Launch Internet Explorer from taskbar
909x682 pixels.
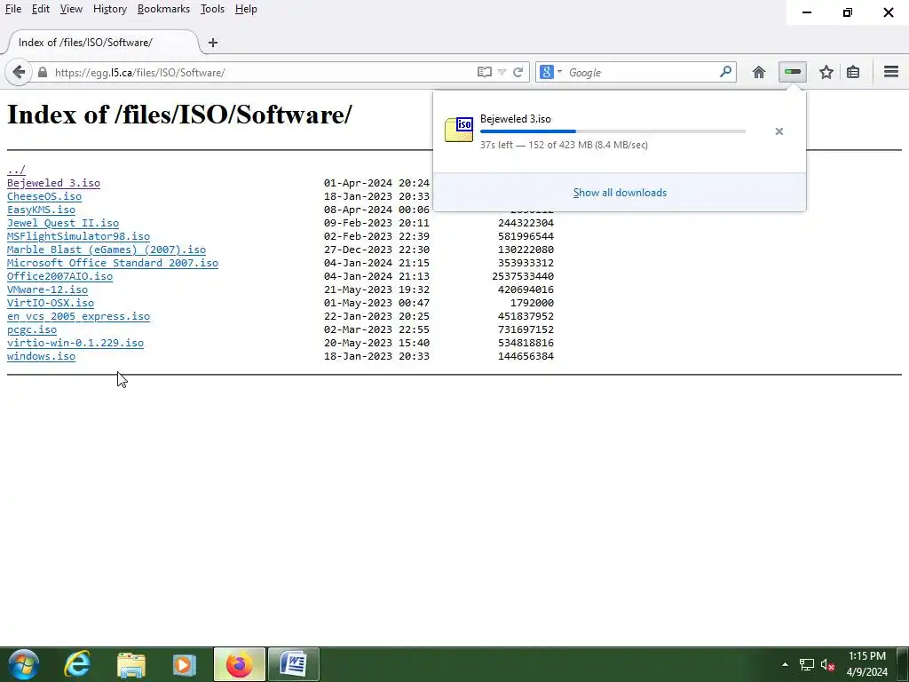click(77, 664)
